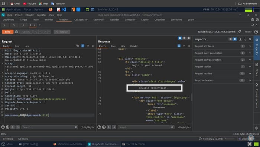Viewport: 260px width, 147px height.
Task: Toggle hide non-printable eye icon in Request
Action: coord(78,46)
